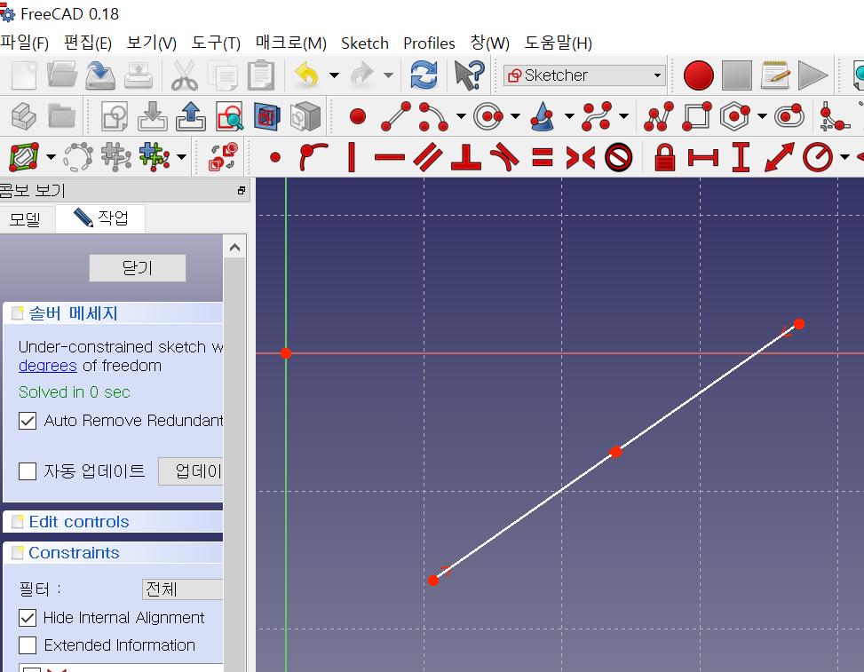Open the Sketch menu
The height and width of the screenshot is (672, 864).
[x=365, y=43]
